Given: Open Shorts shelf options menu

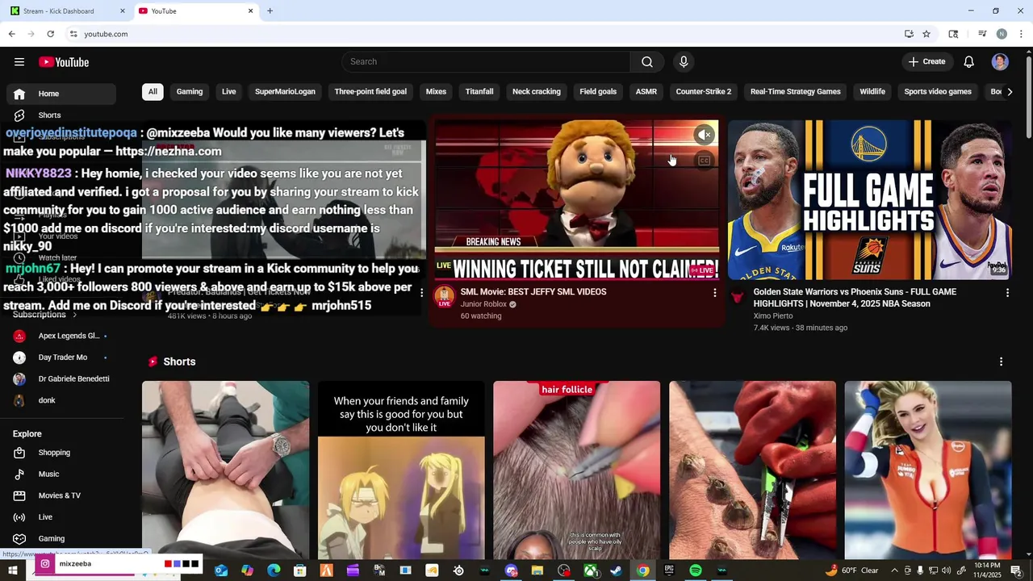Looking at the screenshot, I should 1002,362.
